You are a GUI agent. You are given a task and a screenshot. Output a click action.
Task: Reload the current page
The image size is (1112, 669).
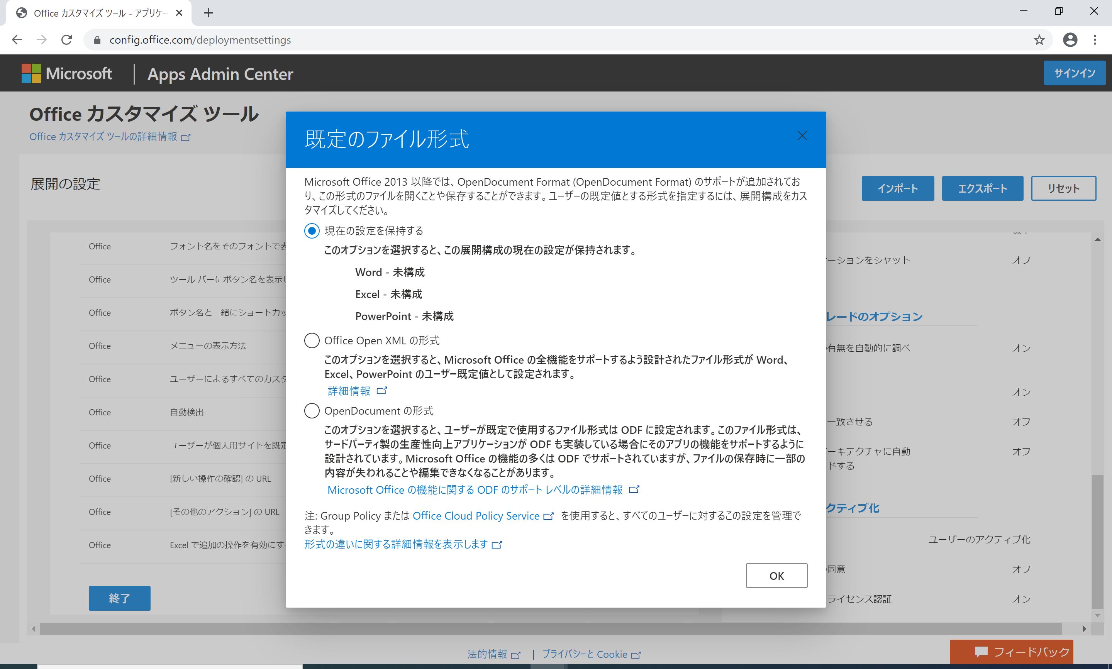click(67, 40)
